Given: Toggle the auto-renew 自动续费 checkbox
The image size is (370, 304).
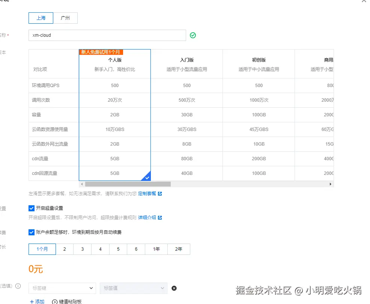Looking at the screenshot, I should 32,232.
